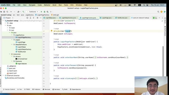This screenshot has width=169, height=95.
Task: Open the File menu
Action: point(14,5)
